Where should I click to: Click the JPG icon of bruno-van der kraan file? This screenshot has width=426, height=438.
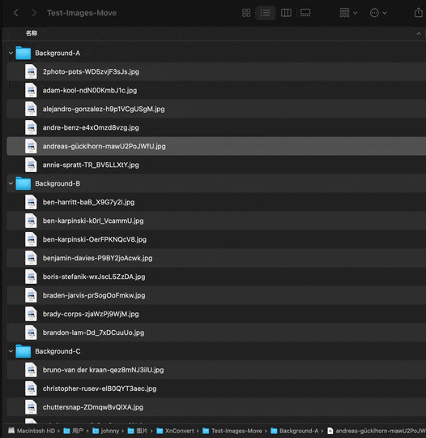click(x=31, y=370)
